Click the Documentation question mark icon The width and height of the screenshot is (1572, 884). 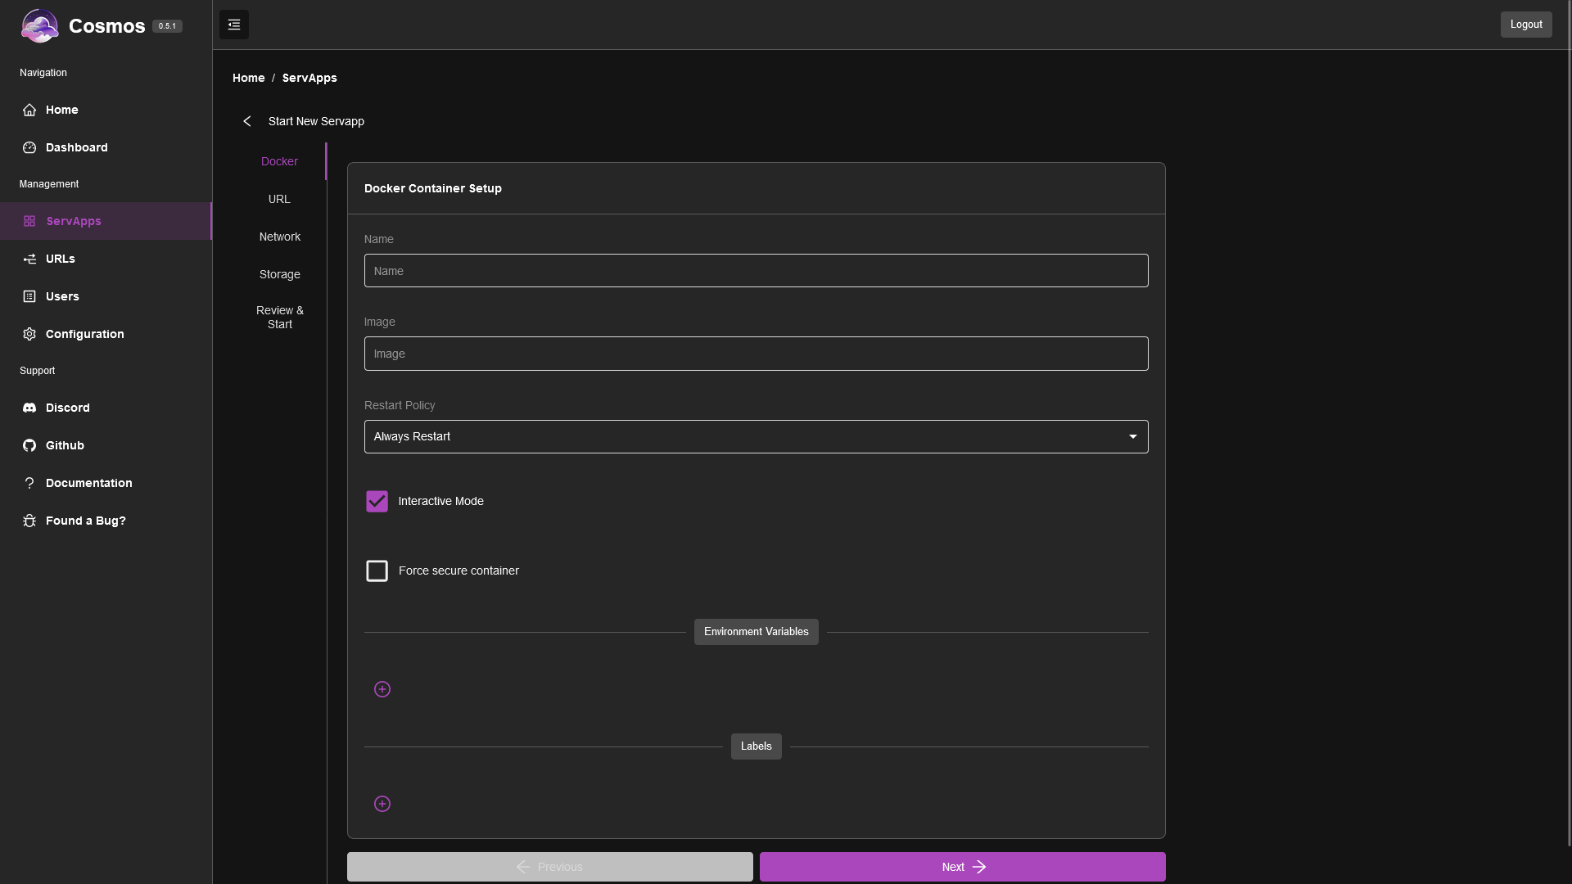coord(29,483)
